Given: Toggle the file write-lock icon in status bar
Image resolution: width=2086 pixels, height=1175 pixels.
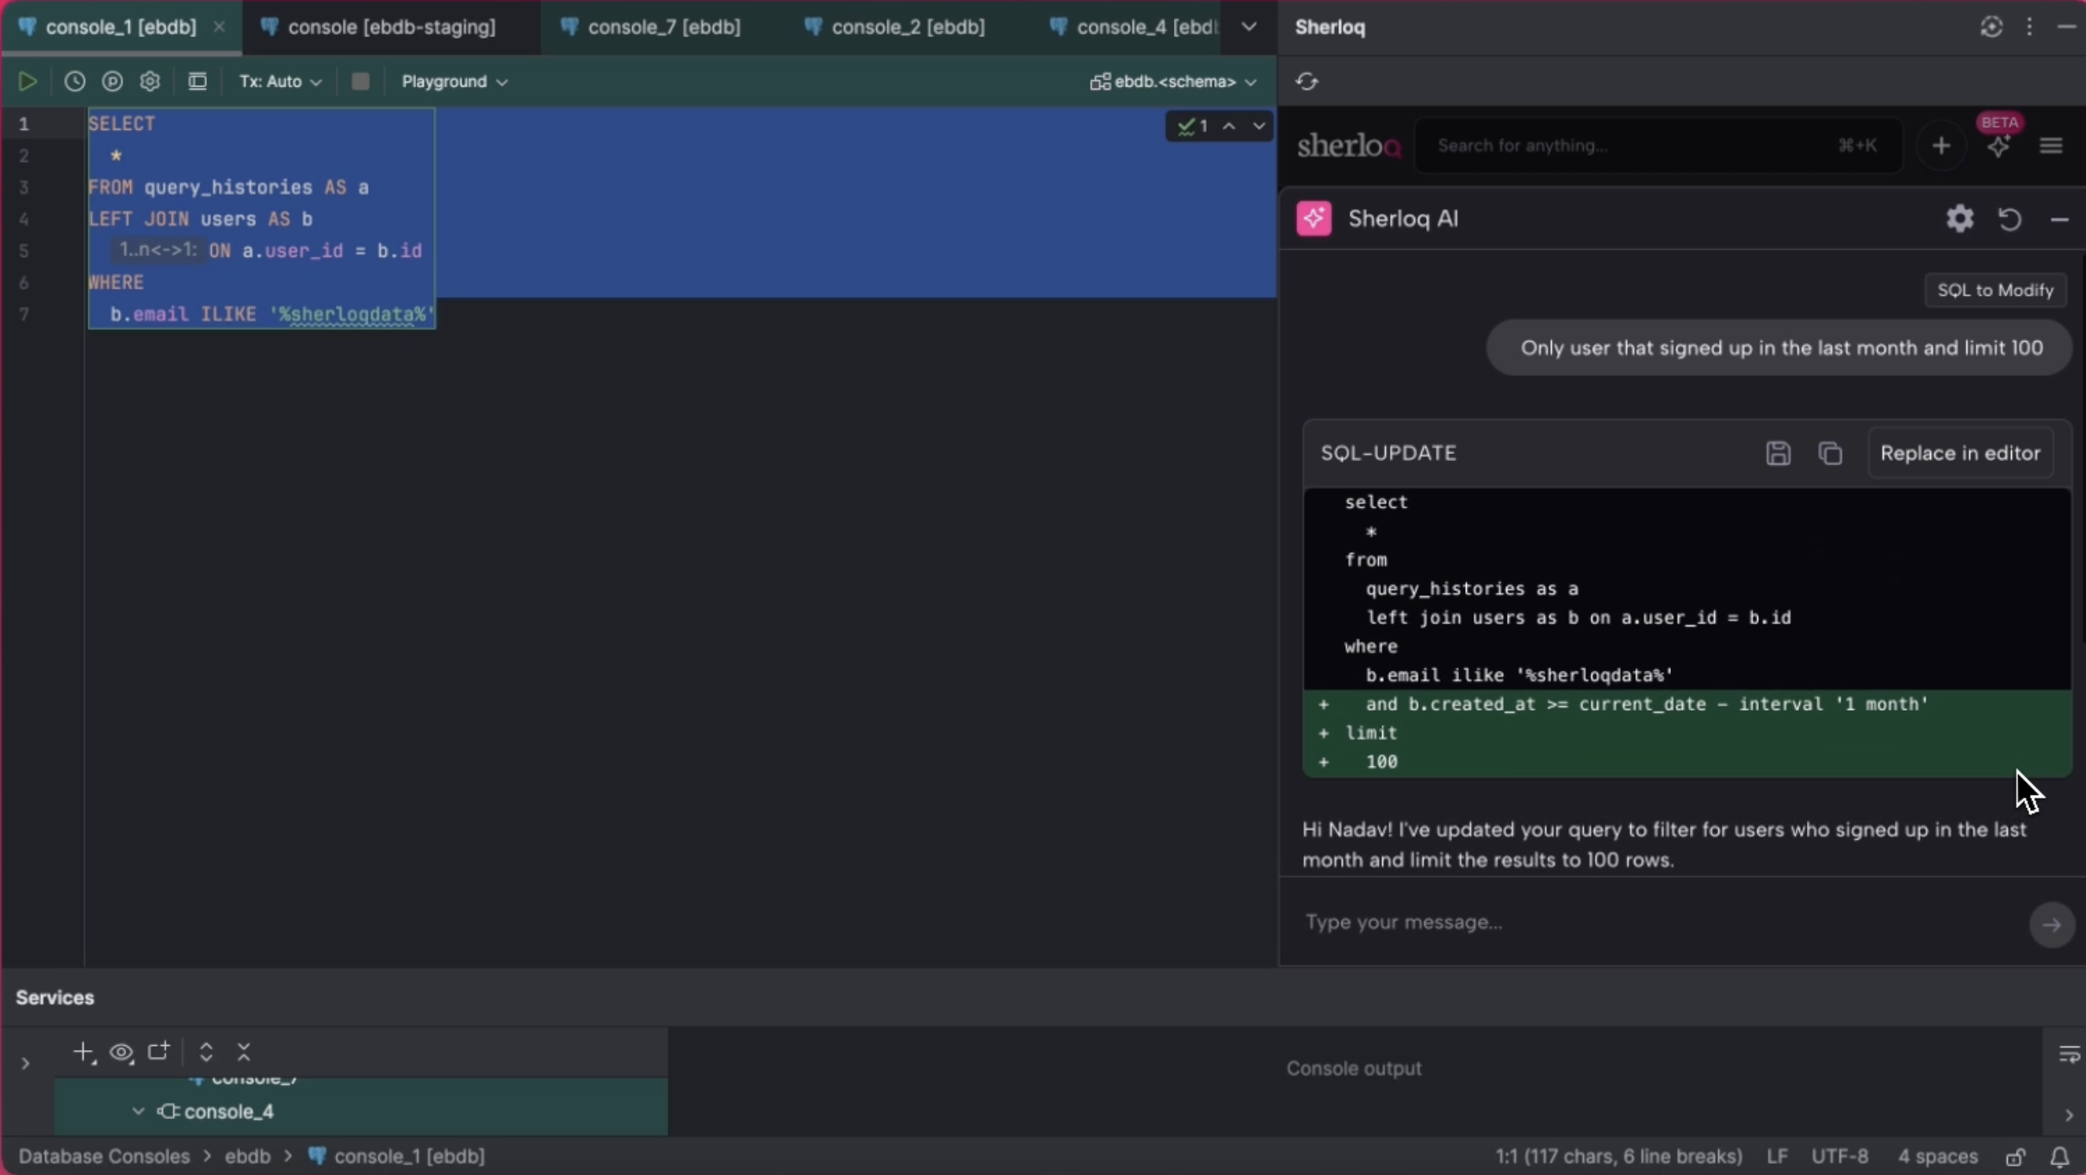Looking at the screenshot, I should click(2015, 1156).
